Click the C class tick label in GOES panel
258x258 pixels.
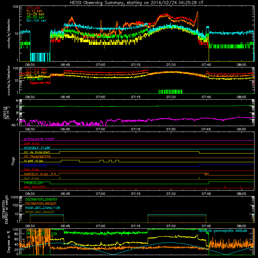pos(17,106)
